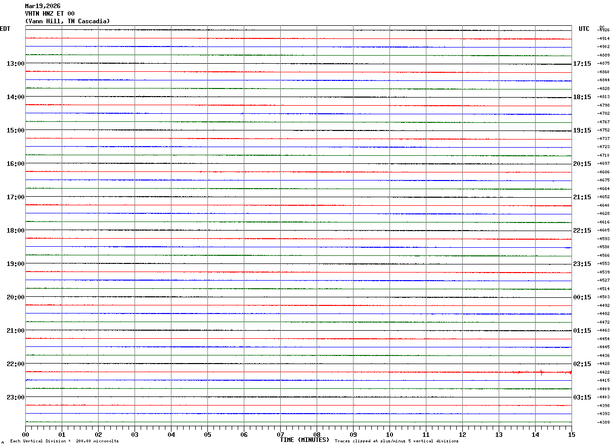Select the Mar19,2026 date header

pos(42,6)
